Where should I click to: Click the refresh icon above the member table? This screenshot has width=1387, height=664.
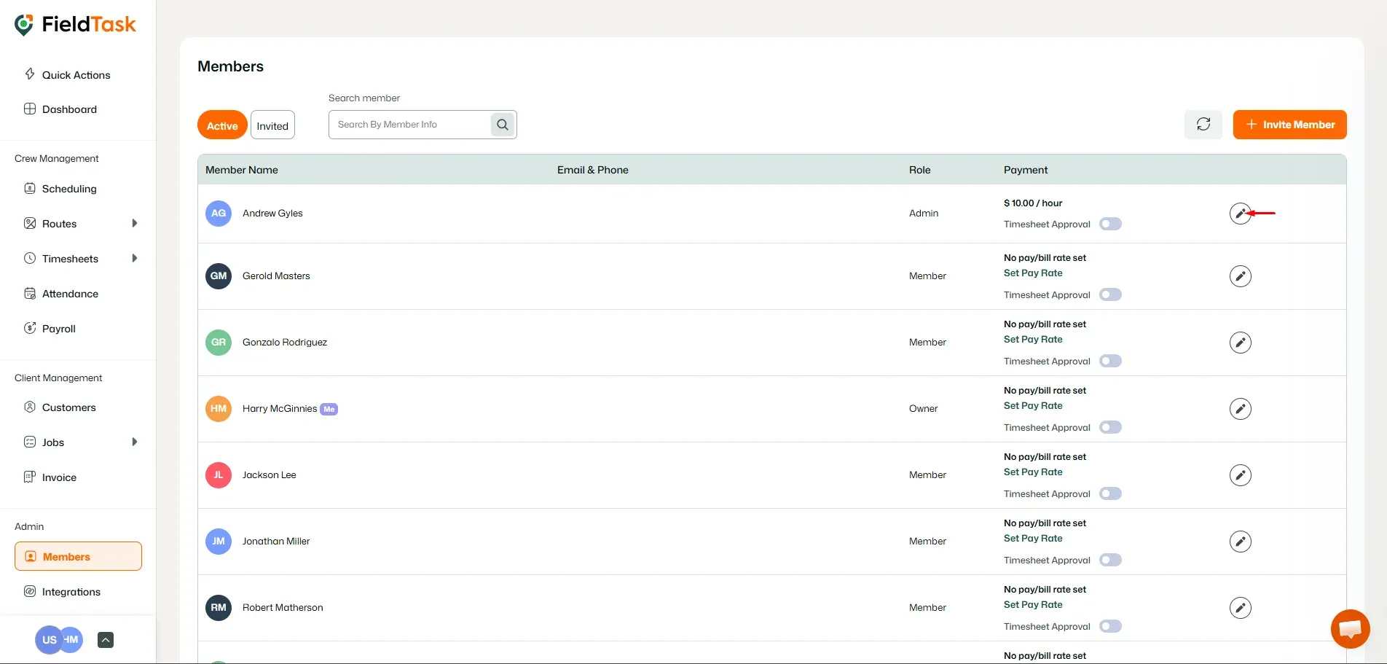point(1203,124)
